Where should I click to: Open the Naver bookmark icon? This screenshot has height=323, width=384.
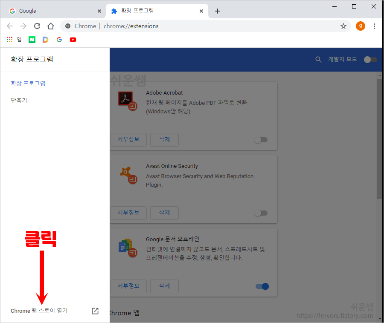pyautogui.click(x=32, y=39)
